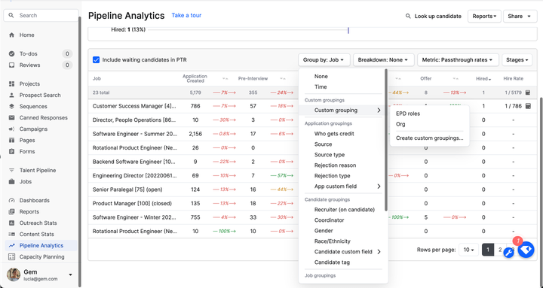This screenshot has height=288, width=543.
Task: Open the Share dropdown
Action: tap(520, 17)
